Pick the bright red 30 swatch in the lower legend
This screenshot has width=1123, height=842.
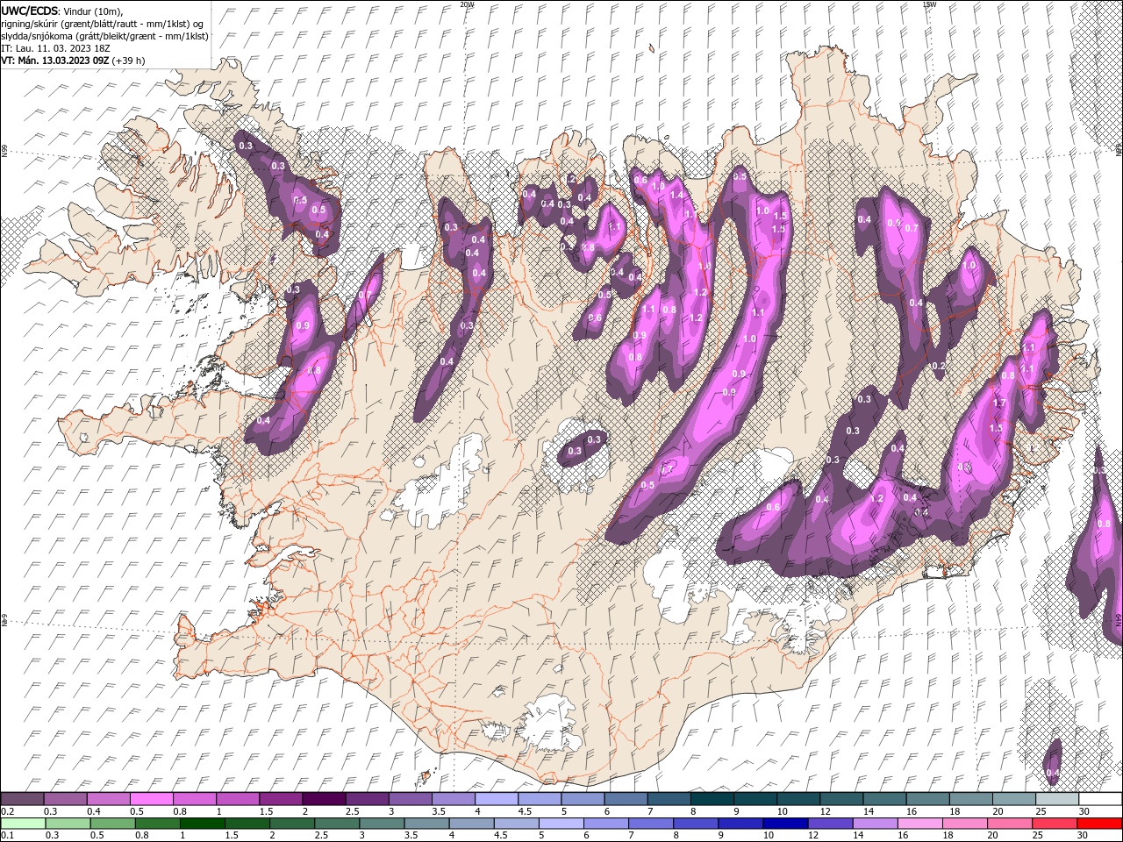pos(1098,824)
